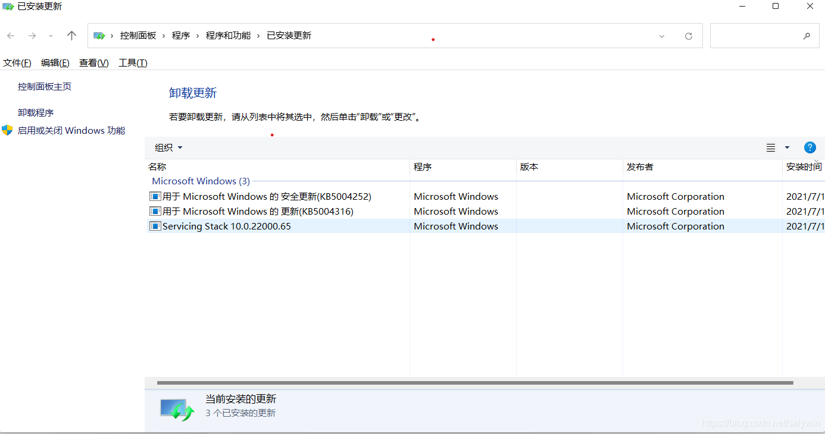Click icon of KB5004316 update

(155, 211)
